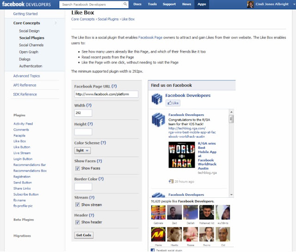Viewport: 296px width, 252px height.
Task: Open the help (?) next to Facebook Page URL
Action: [x=114, y=87]
